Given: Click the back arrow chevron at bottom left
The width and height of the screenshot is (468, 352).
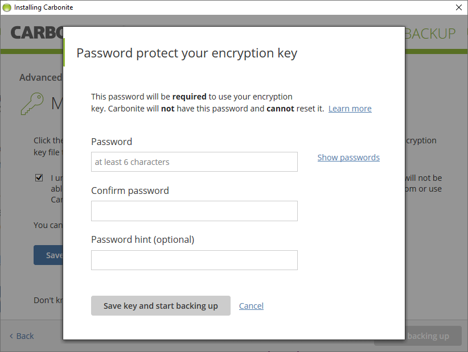Looking at the screenshot, I should point(11,336).
